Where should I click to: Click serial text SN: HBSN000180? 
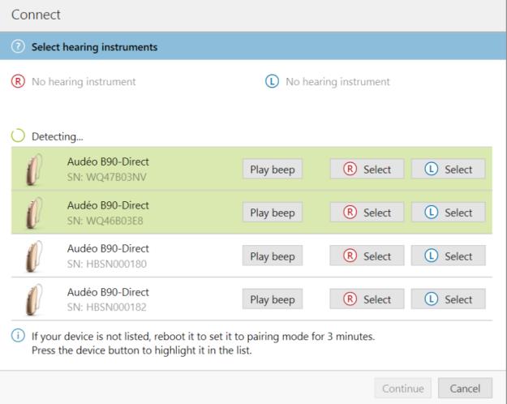click(x=107, y=264)
